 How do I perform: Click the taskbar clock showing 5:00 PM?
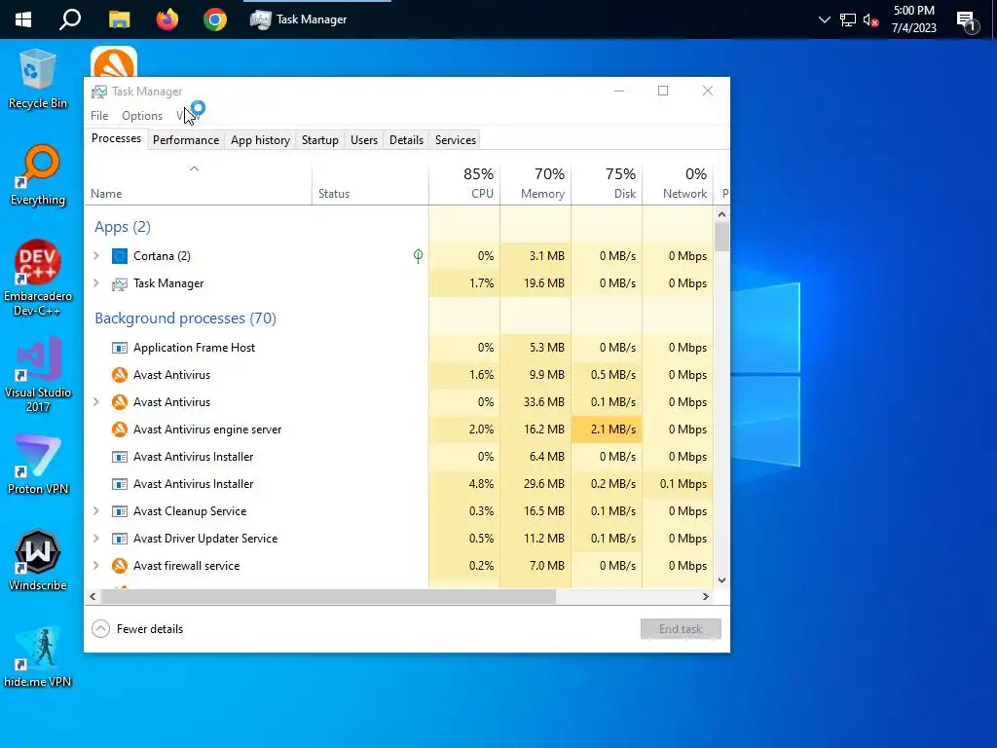(x=913, y=19)
